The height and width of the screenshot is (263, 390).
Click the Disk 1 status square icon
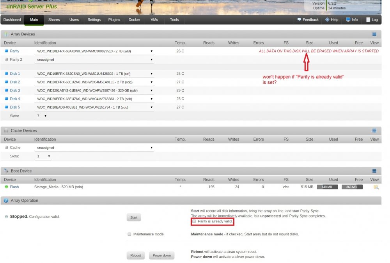(x=7, y=74)
